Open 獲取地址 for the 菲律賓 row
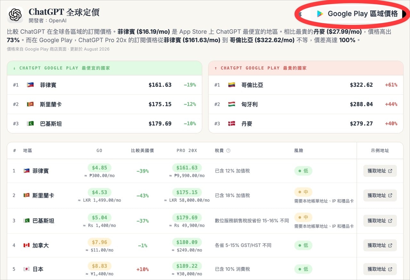 pyautogui.click(x=380, y=171)
